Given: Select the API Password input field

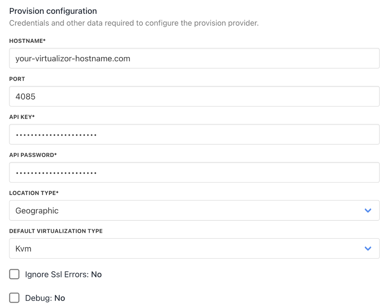Looking at the screenshot, I should (194, 172).
